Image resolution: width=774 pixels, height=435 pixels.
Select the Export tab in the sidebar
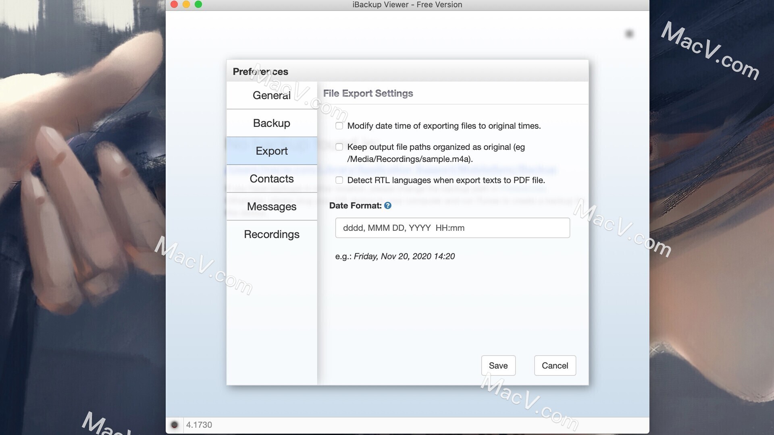tap(271, 151)
